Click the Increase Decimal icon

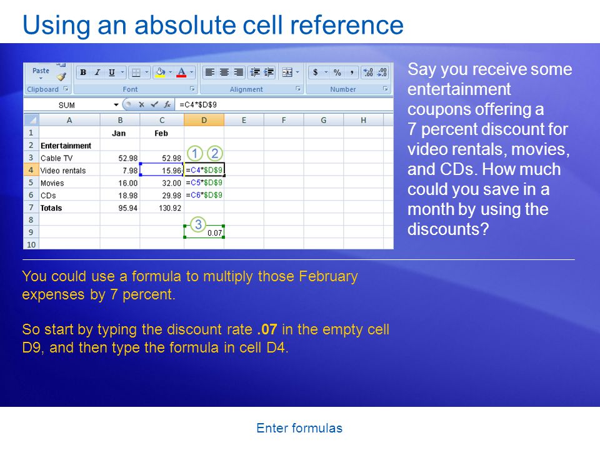coord(369,72)
